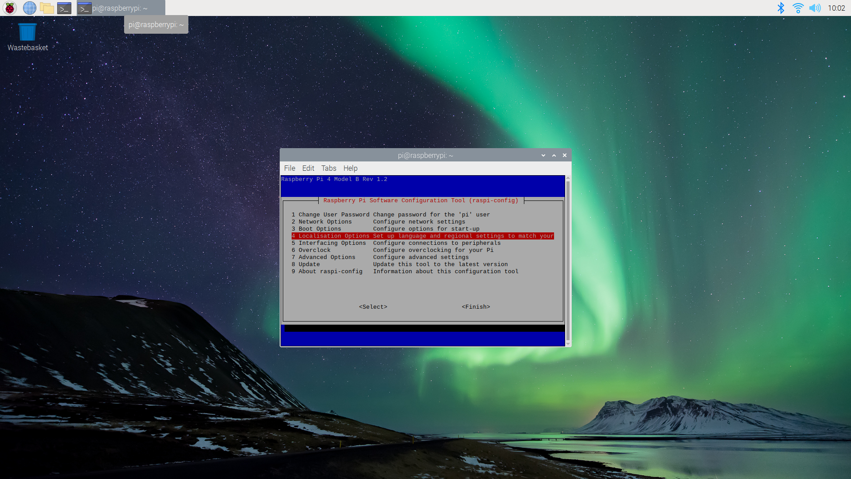Minimize the terminal window

543,155
